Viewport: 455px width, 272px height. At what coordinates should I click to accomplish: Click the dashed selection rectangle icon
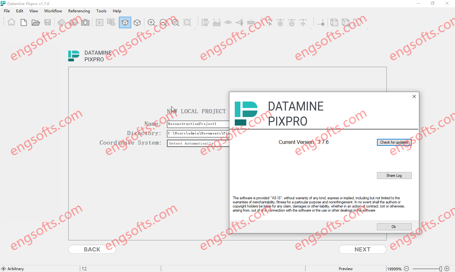click(357, 22)
